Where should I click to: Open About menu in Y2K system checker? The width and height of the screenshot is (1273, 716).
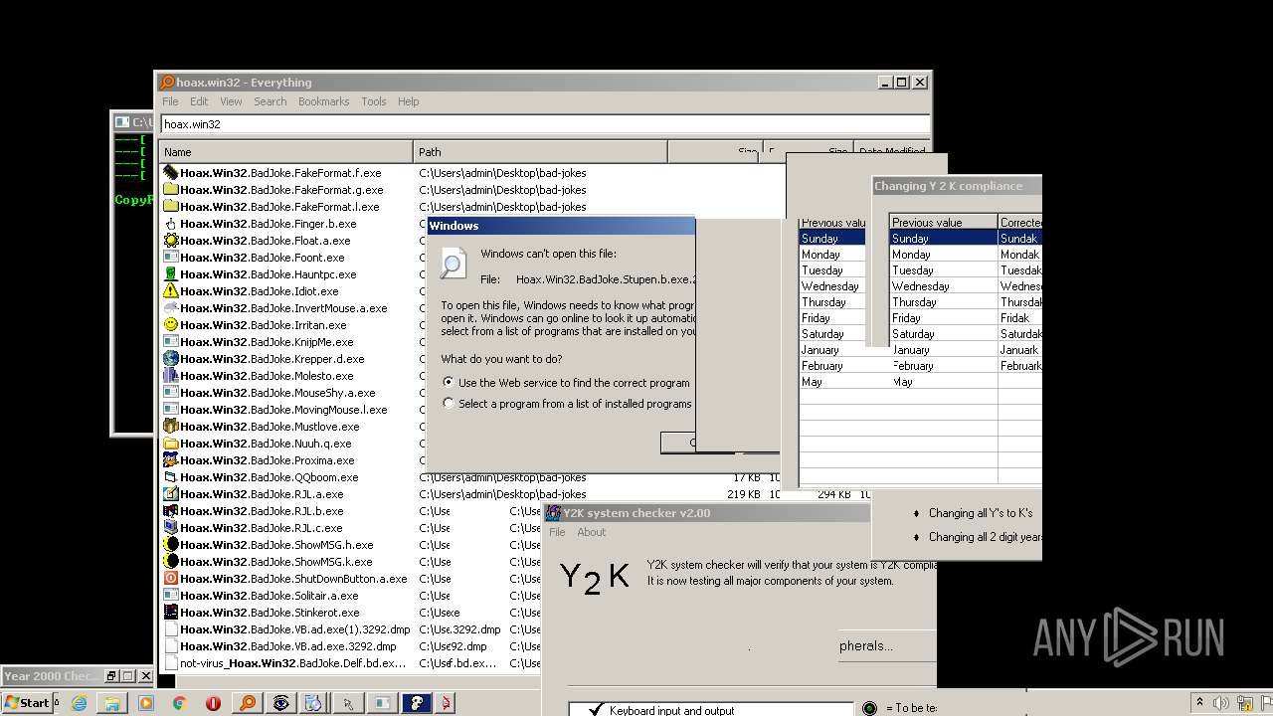point(592,532)
